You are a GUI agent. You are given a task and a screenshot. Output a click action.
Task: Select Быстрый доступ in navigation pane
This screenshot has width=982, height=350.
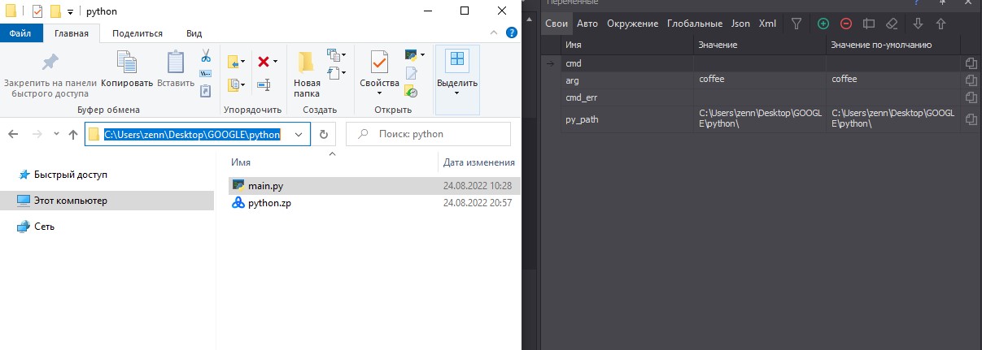coord(62,175)
